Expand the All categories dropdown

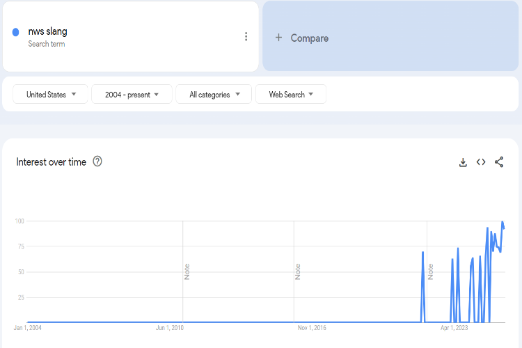[x=214, y=95]
